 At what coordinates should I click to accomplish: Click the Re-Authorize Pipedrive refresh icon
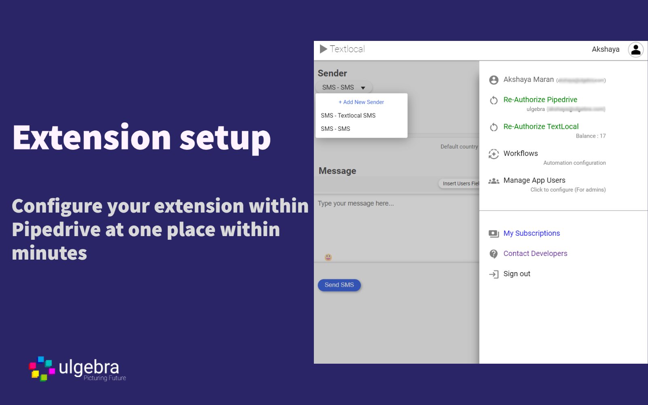(494, 100)
